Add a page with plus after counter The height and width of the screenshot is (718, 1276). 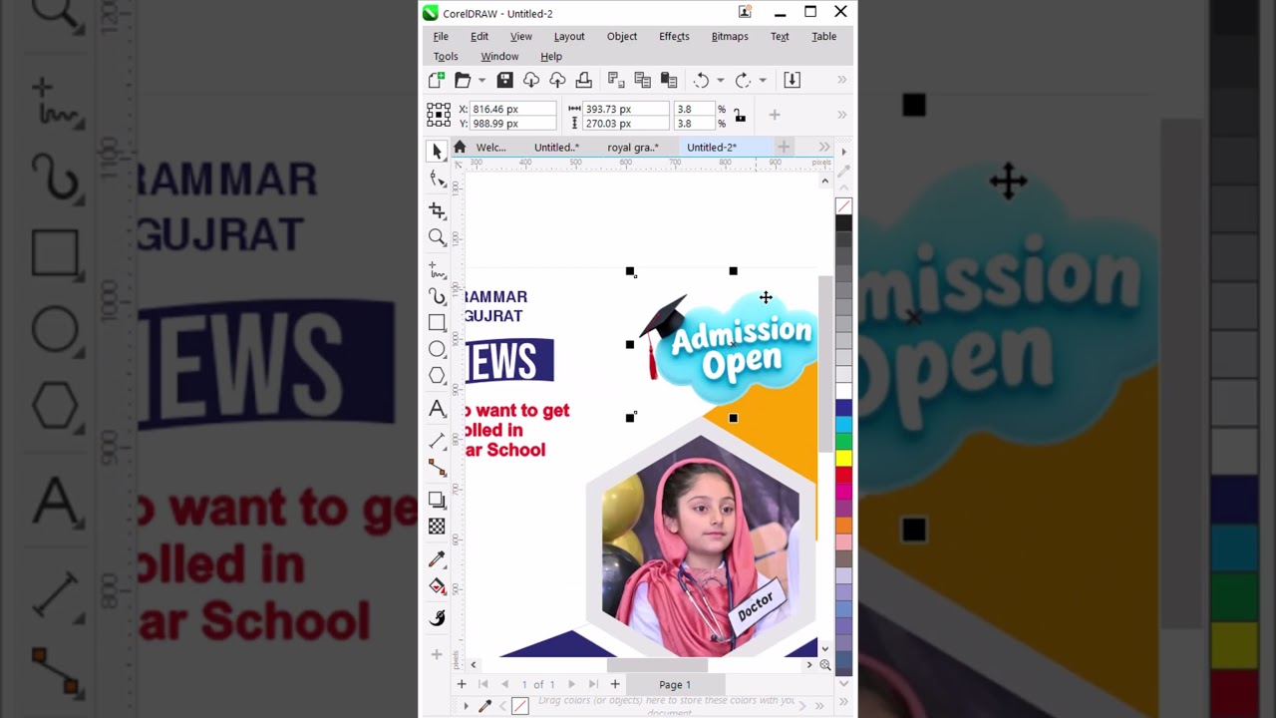[615, 684]
